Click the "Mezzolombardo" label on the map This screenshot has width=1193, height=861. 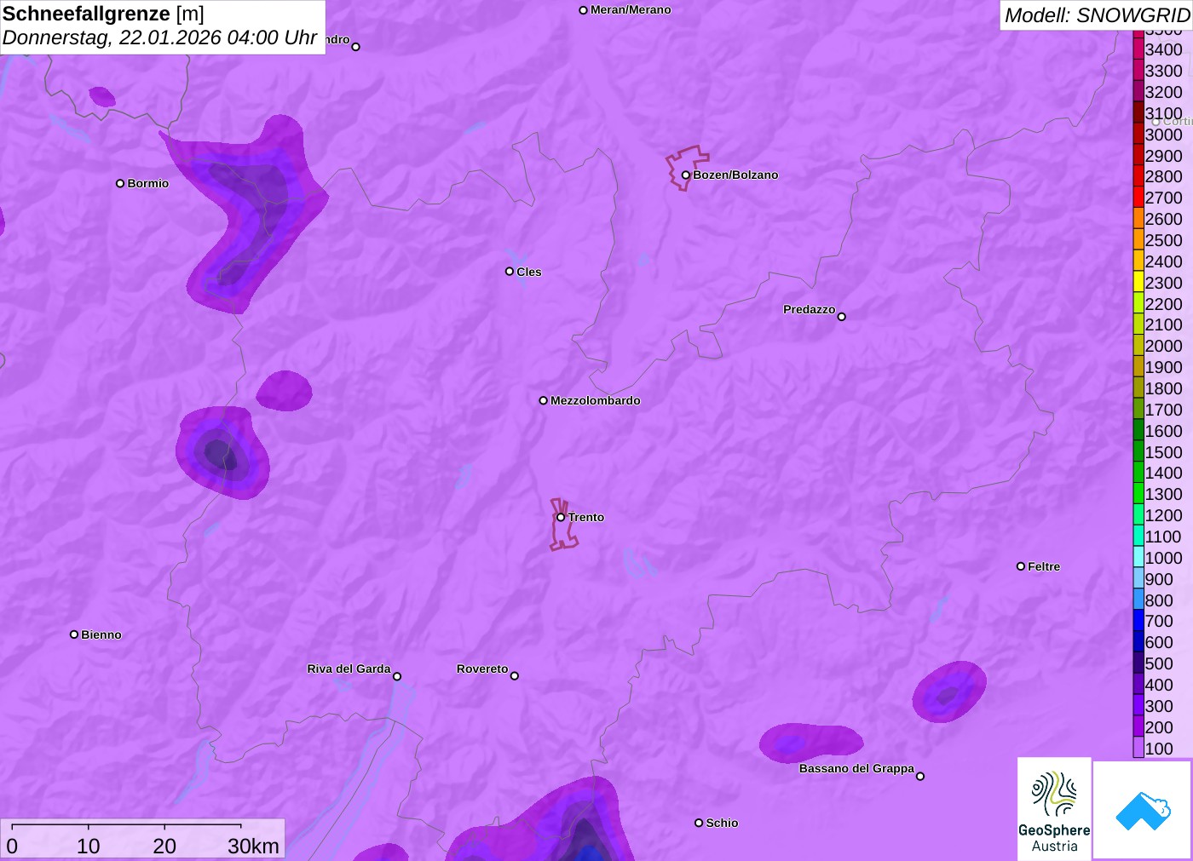596,400
